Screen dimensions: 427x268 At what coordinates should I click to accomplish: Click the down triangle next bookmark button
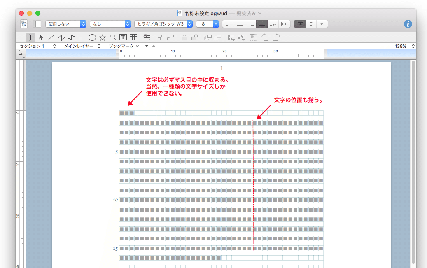click(x=147, y=46)
